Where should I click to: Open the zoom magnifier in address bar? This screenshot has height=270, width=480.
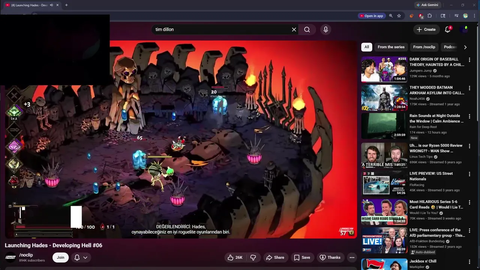click(x=391, y=16)
